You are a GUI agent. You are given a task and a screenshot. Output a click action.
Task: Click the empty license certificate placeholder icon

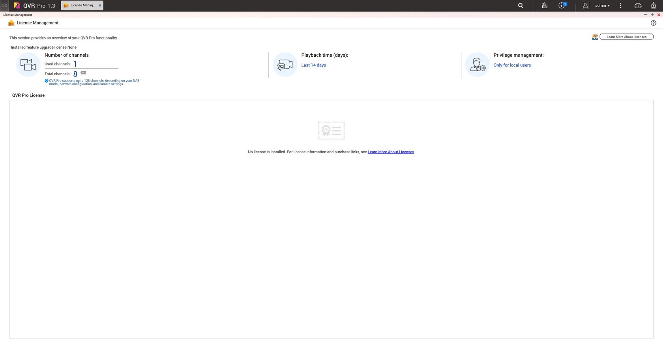point(331,130)
